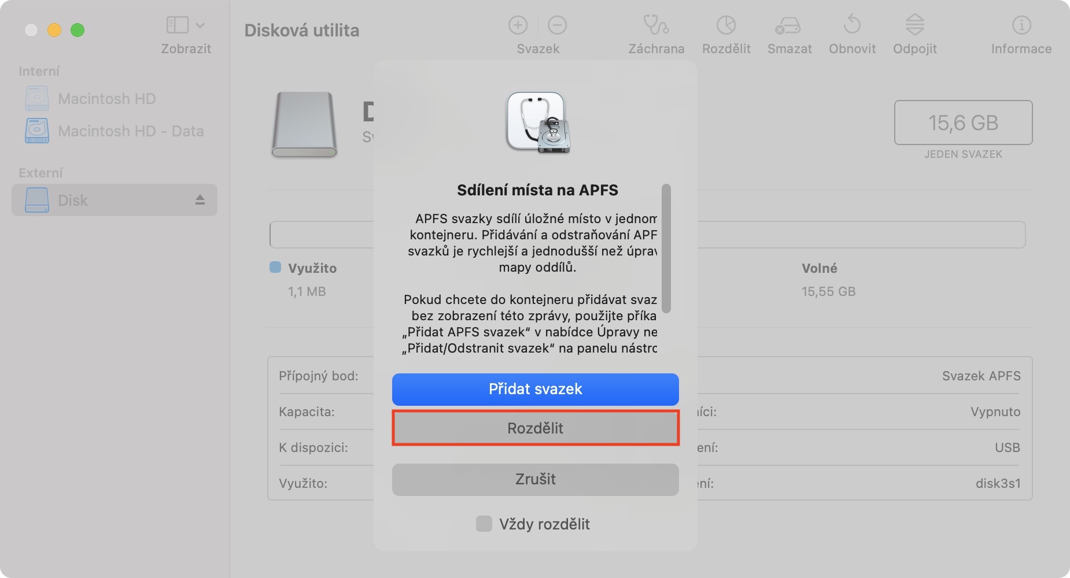Click the Smazat erase toolbar icon

pos(789,25)
